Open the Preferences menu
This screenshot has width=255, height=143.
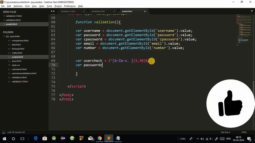pos(70,6)
